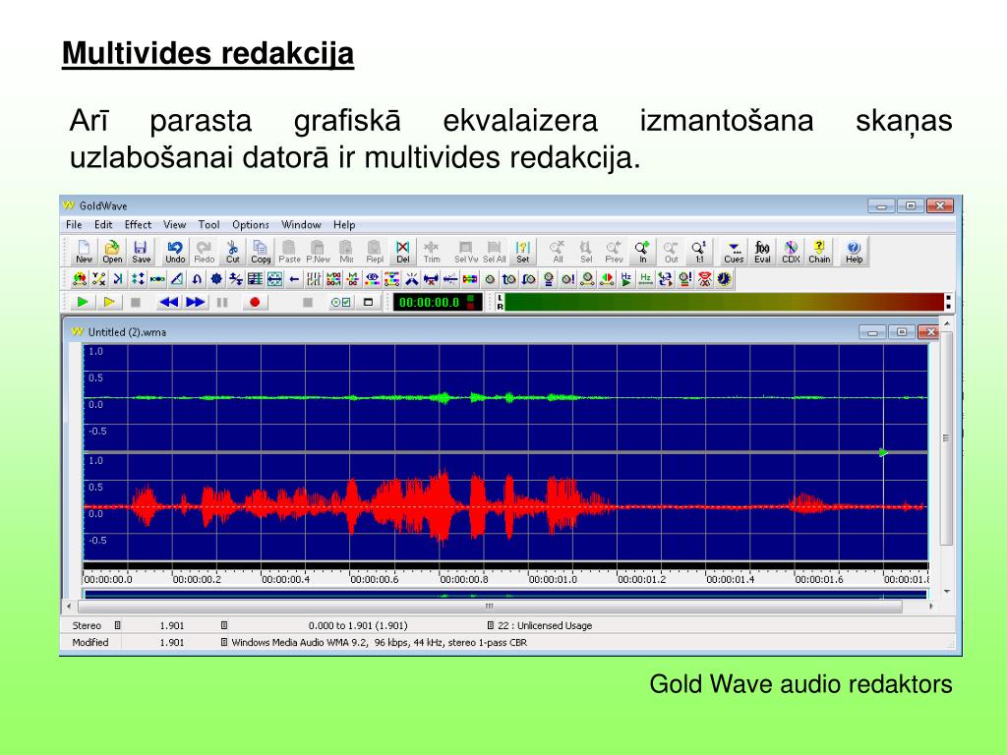Open the Eval expression evaluator
Image resolution: width=1007 pixels, height=755 pixels.
click(762, 251)
